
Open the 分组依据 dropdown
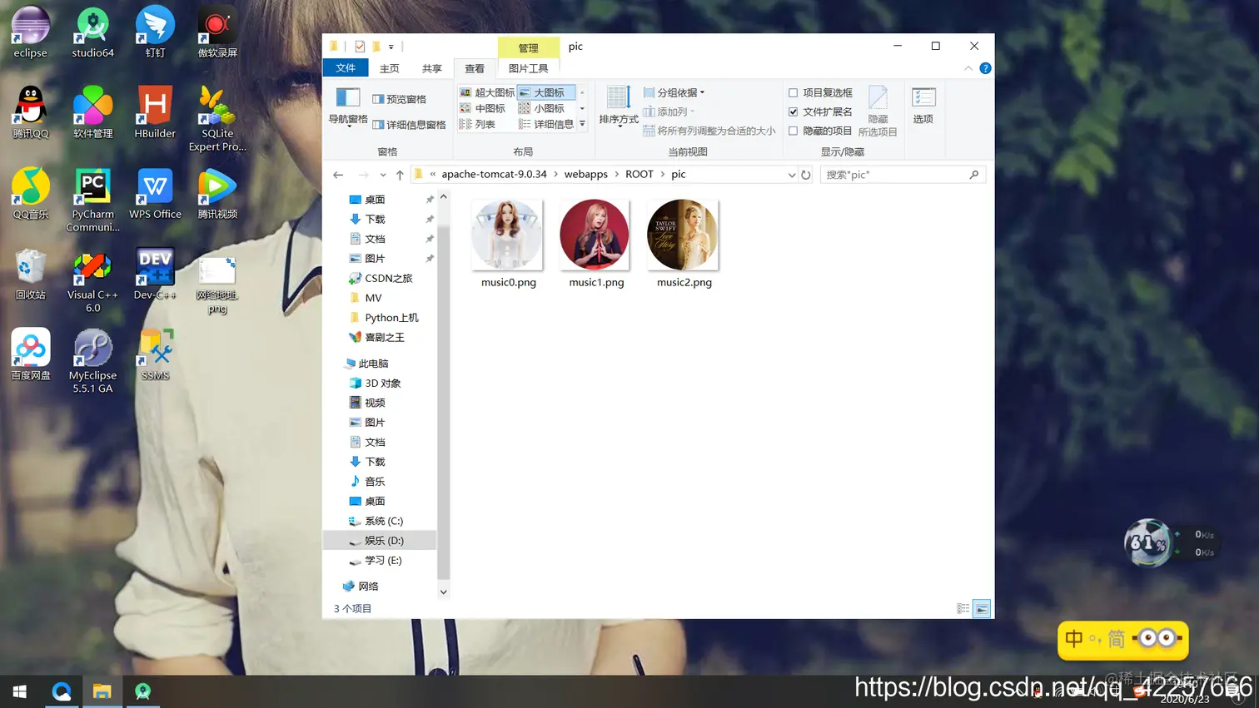pos(674,92)
